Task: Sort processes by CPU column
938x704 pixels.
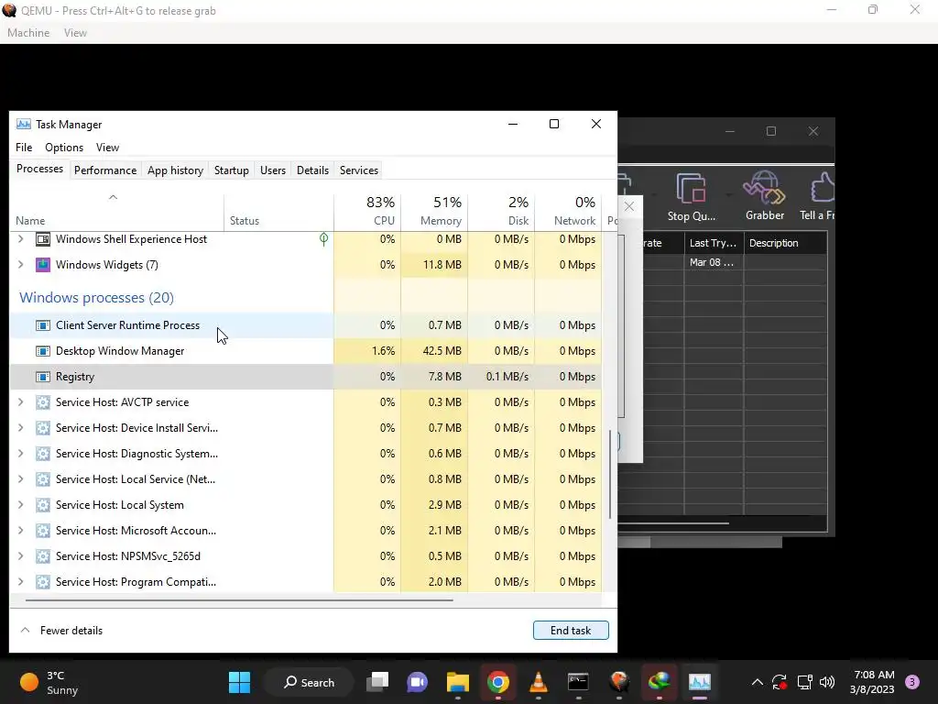Action: click(x=367, y=211)
